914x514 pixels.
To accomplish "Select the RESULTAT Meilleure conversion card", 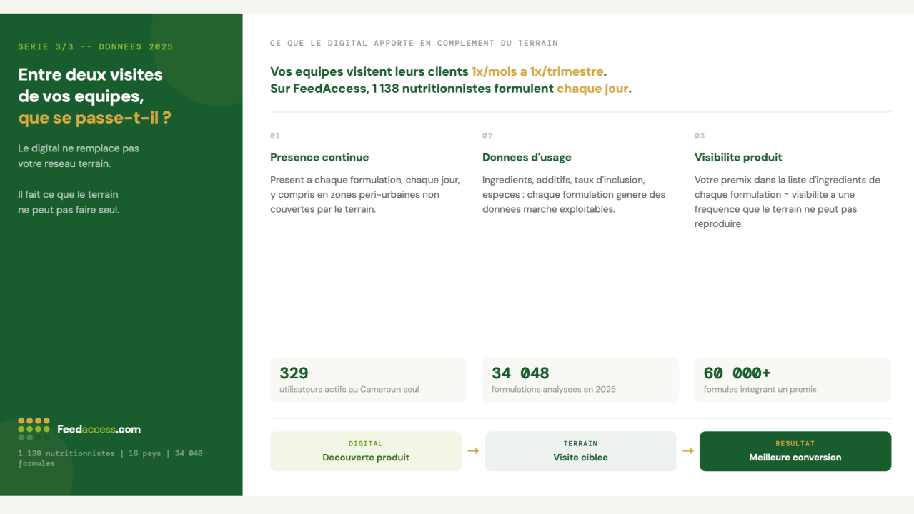I will (x=795, y=450).
